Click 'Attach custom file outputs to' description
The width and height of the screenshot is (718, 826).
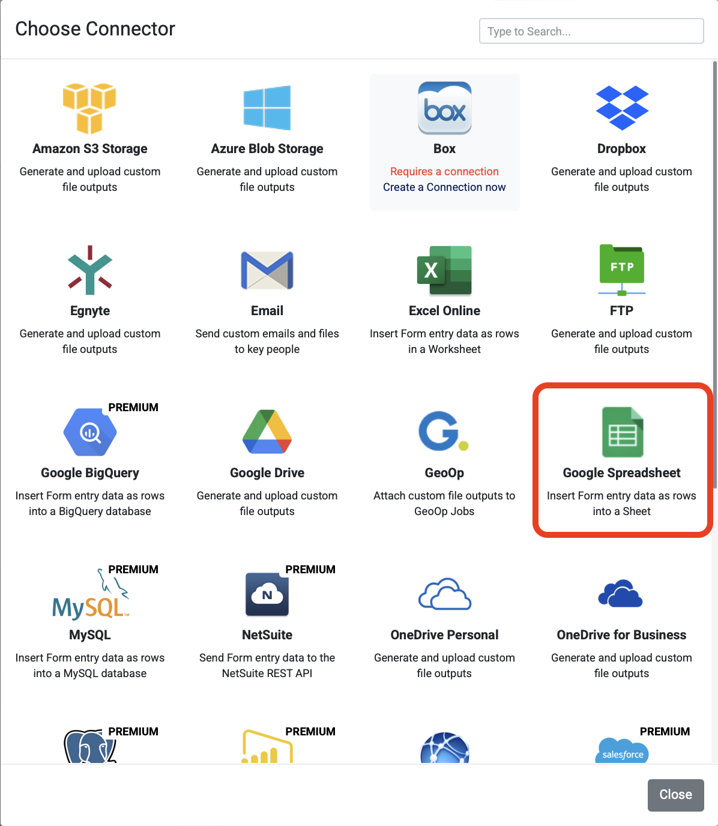[x=444, y=496]
